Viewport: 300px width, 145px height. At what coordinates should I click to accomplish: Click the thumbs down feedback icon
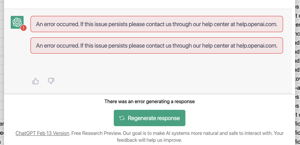[51, 81]
